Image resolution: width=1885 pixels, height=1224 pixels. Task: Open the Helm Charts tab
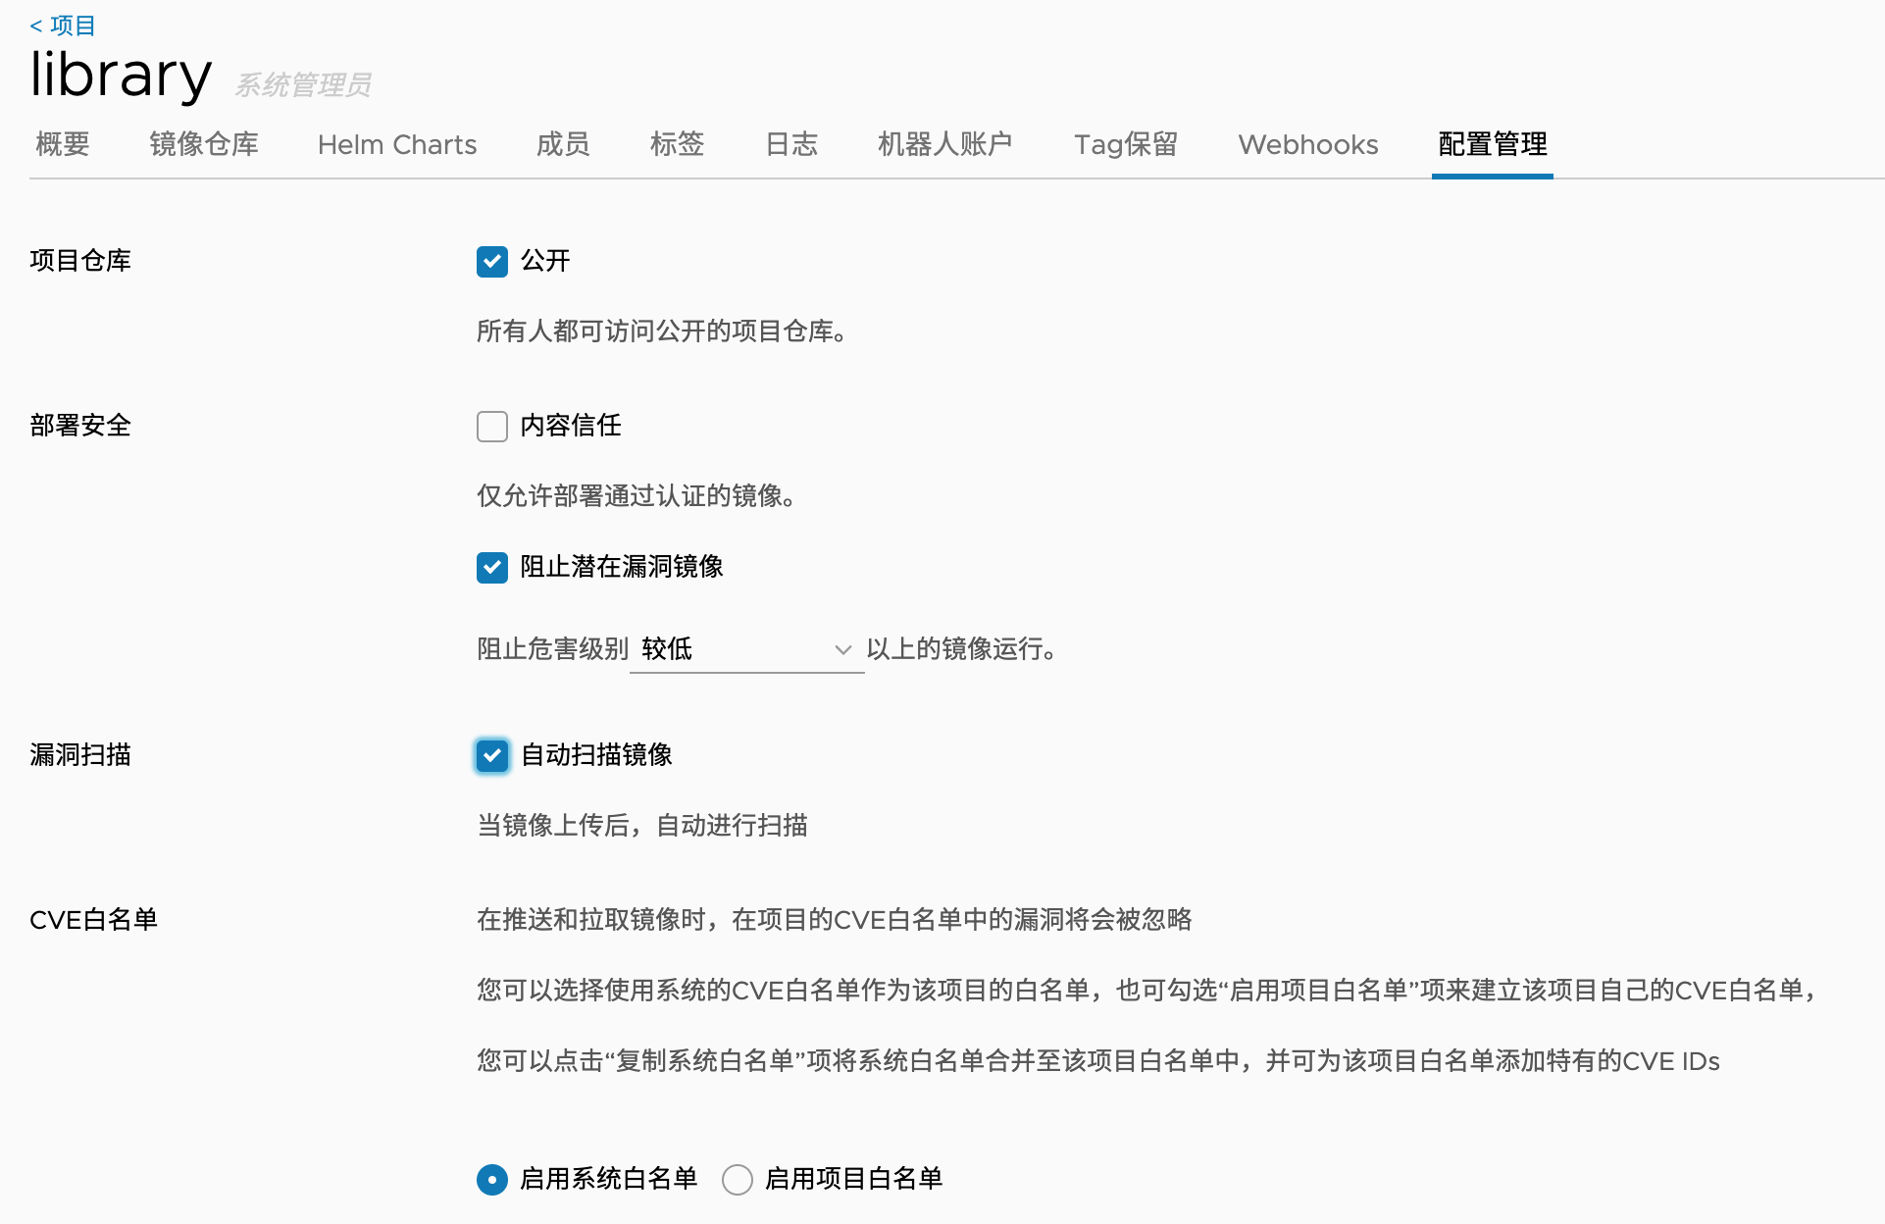pos(397,144)
